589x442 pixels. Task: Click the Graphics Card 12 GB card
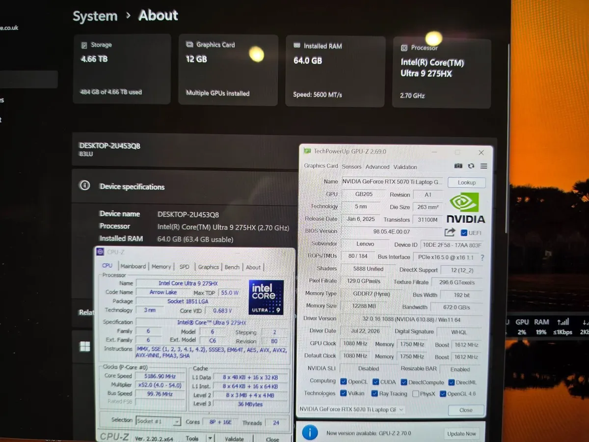click(228, 69)
